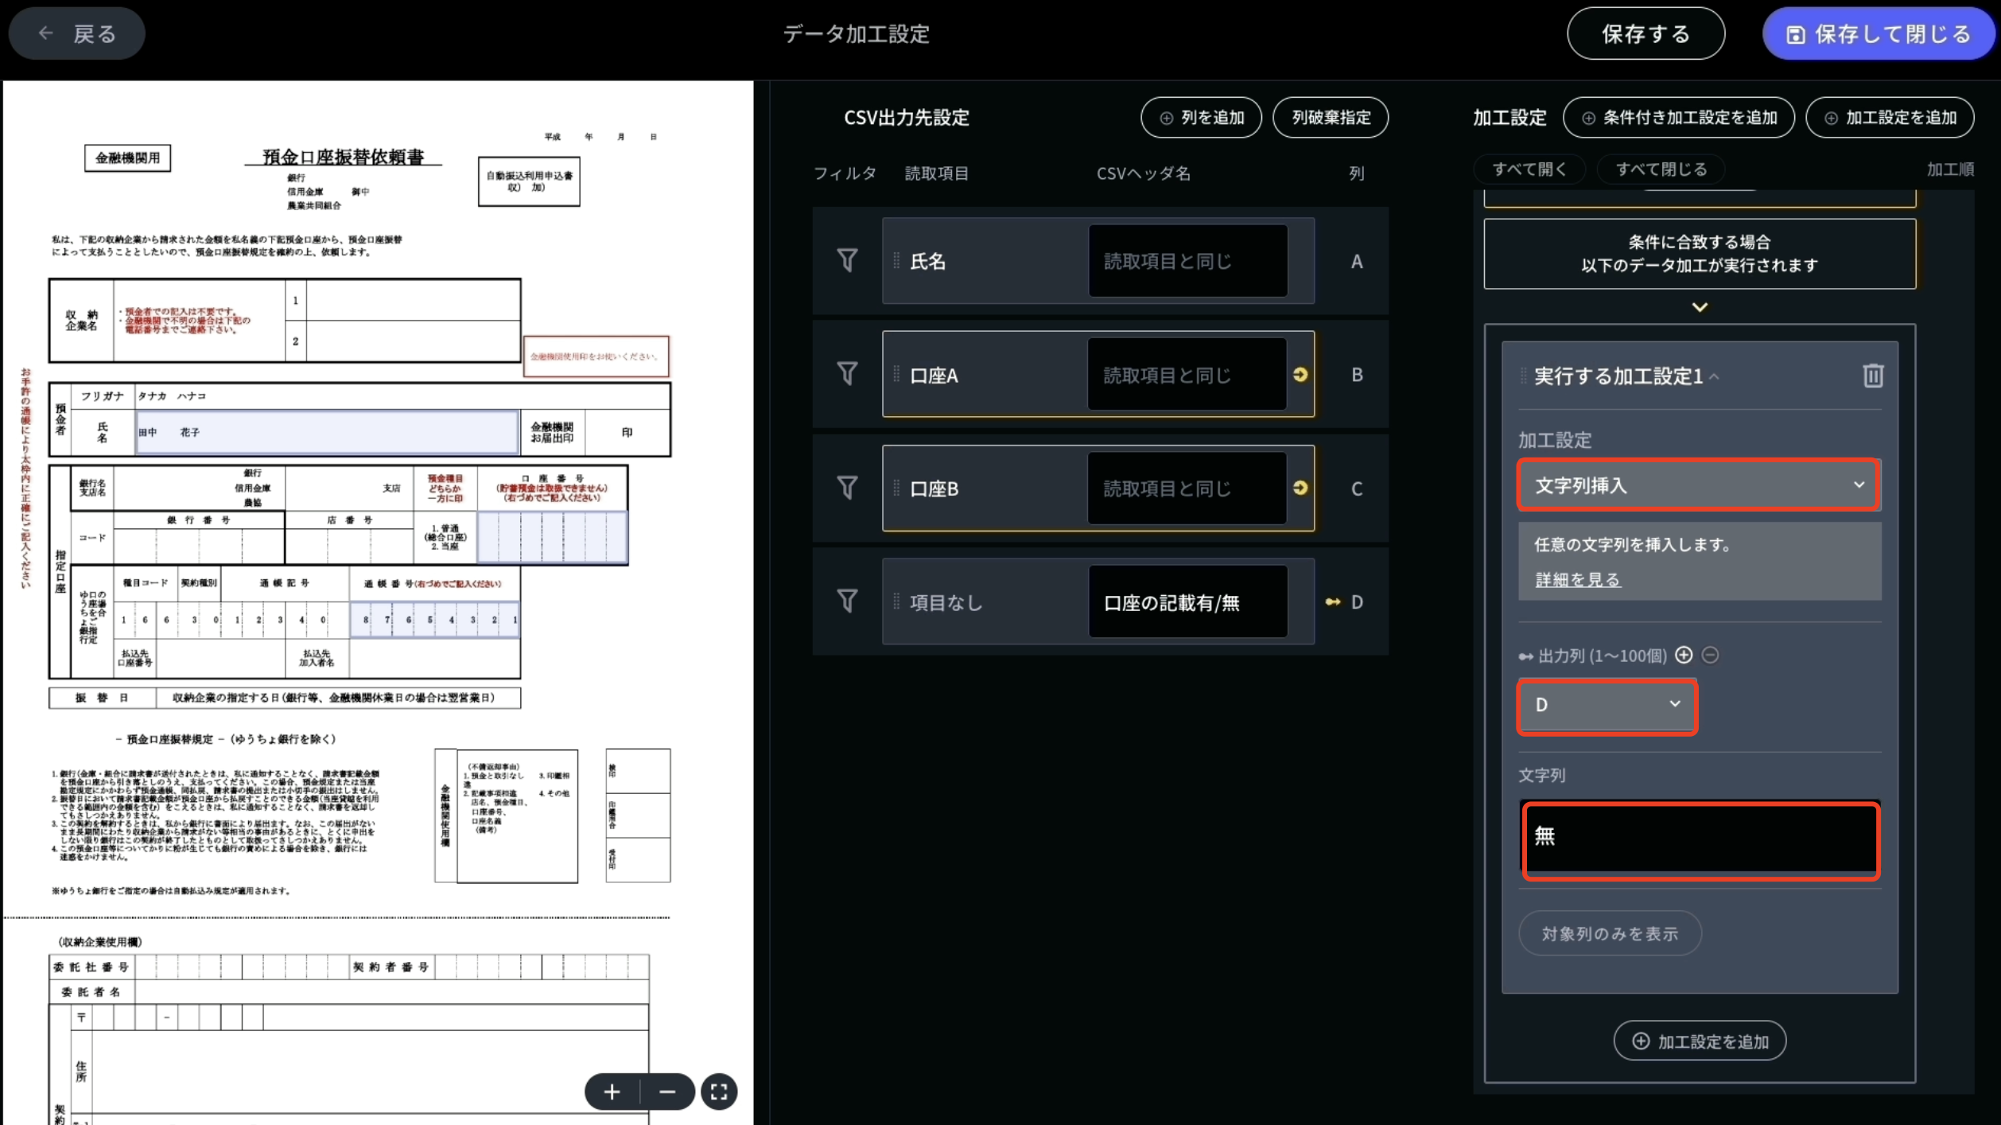
Task: Toggle the filter on the 項目なし row
Action: (x=846, y=601)
